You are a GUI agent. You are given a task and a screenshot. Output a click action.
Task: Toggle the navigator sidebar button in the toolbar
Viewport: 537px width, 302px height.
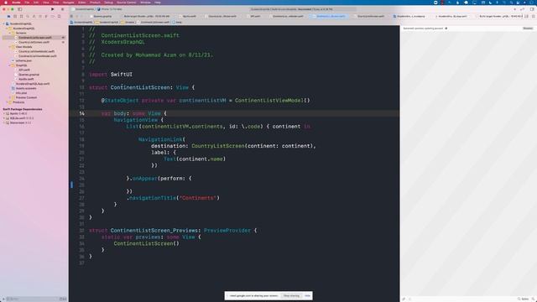pos(20,9)
